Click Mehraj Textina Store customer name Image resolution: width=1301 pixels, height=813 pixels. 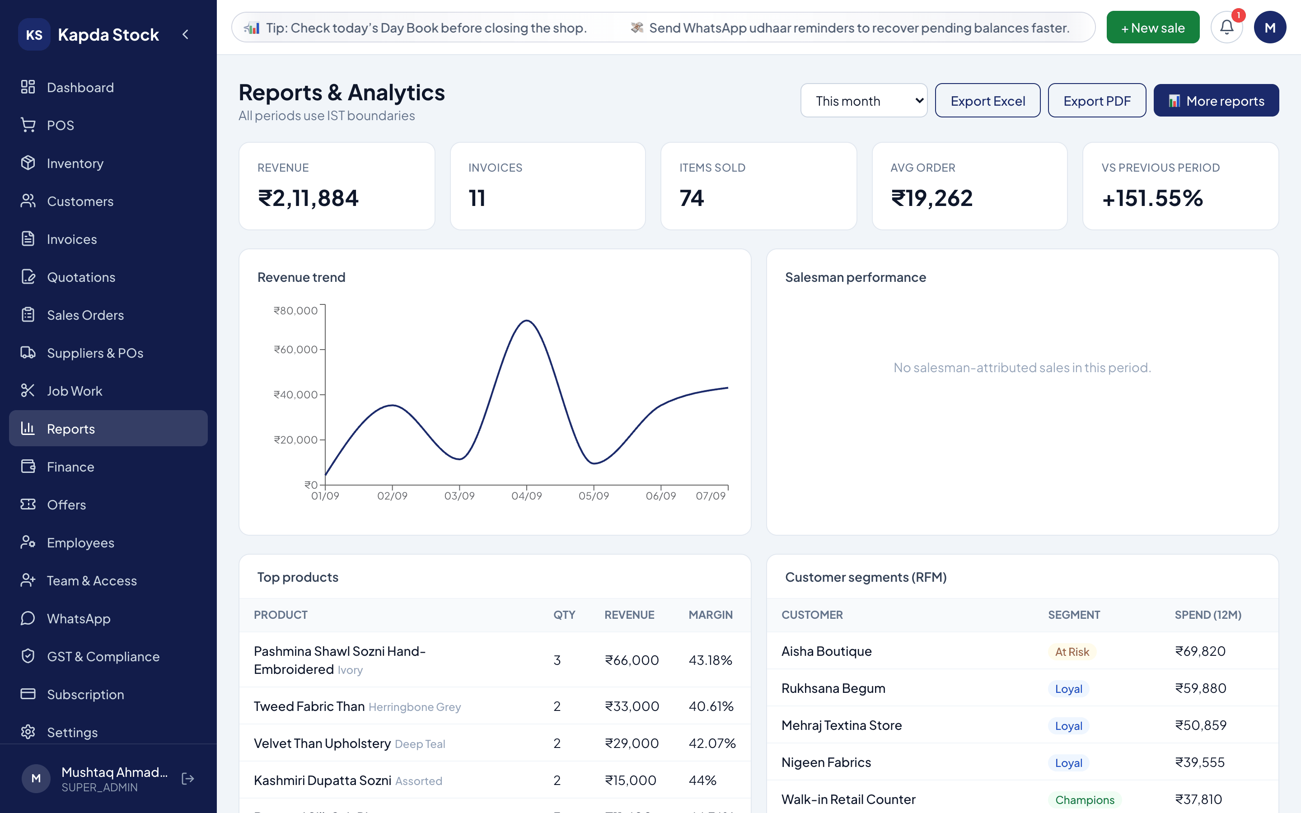pyautogui.click(x=841, y=725)
